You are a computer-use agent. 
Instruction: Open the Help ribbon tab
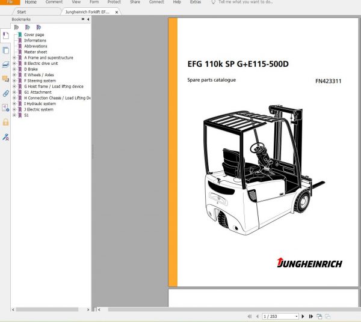pos(177,2)
